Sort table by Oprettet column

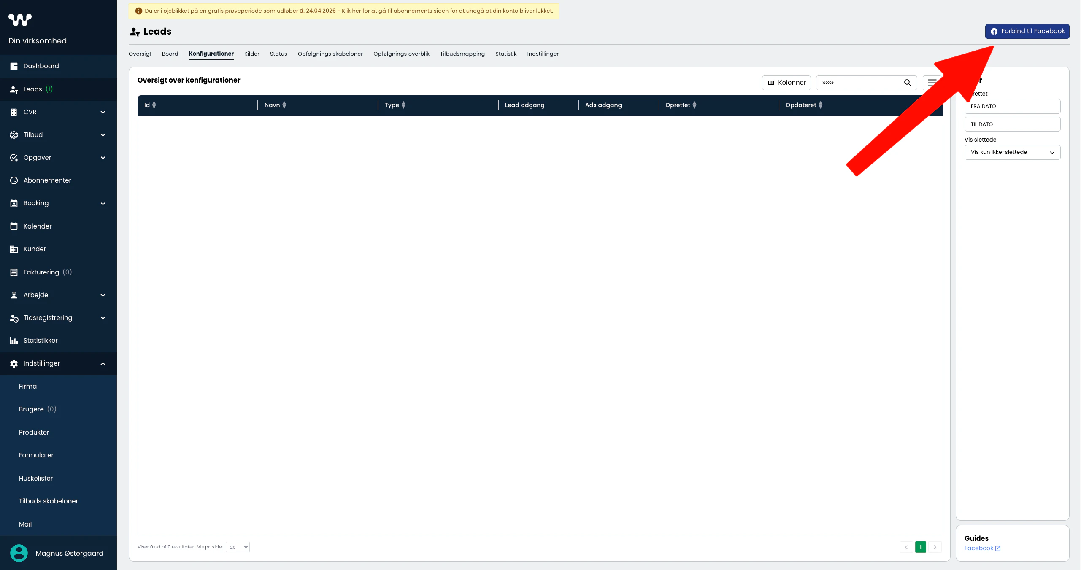[x=695, y=105]
